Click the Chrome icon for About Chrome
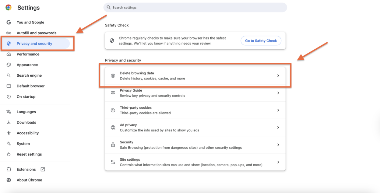 click(x=9, y=180)
